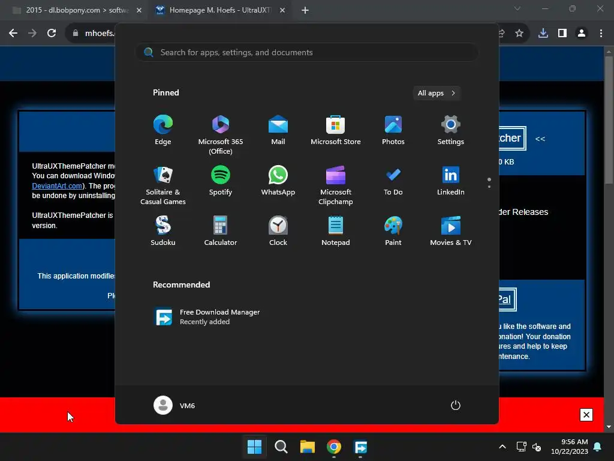Open Chrome tab search dropdown
The height and width of the screenshot is (461, 614).
pos(517,8)
